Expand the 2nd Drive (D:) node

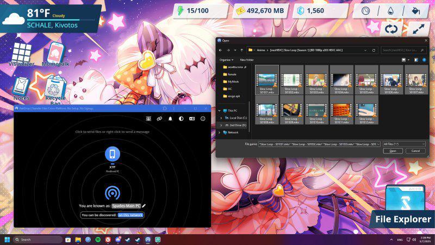pyautogui.click(x=221, y=125)
